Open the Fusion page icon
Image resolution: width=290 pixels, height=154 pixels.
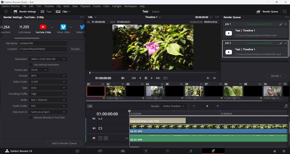tap(146, 151)
